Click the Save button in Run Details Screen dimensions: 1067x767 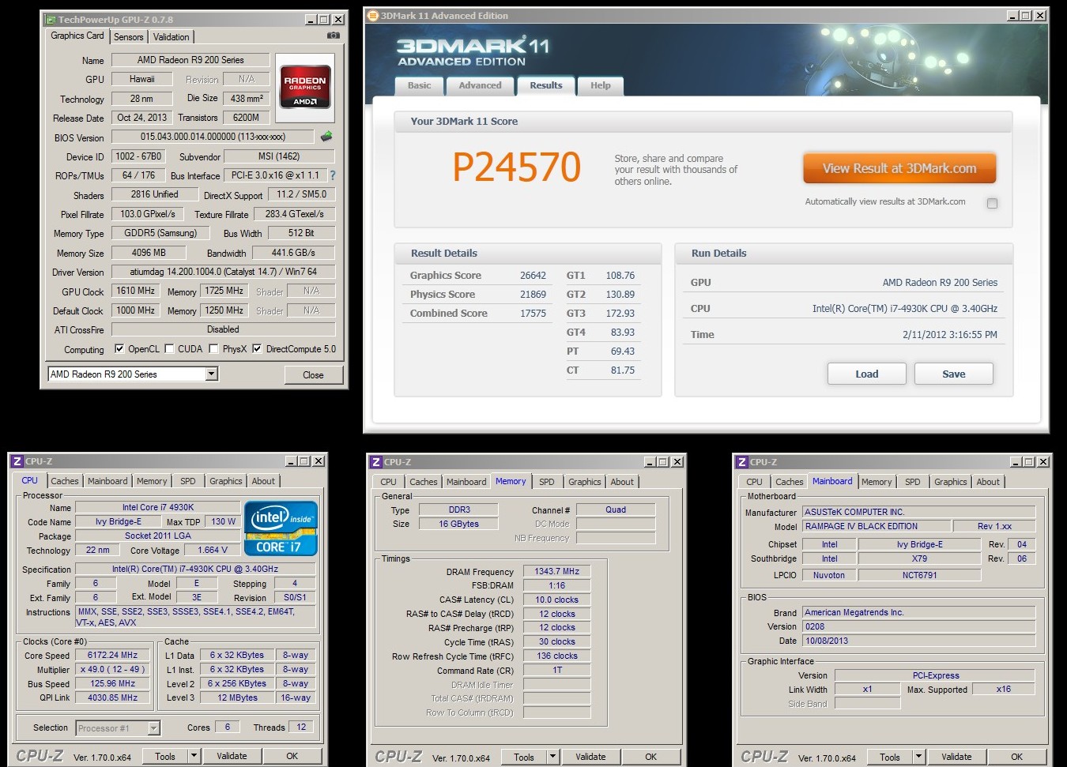click(x=954, y=374)
